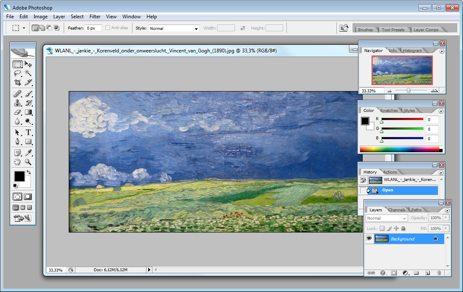Open the Filter menu
Image resolution: width=463 pixels, height=292 pixels.
[95, 17]
